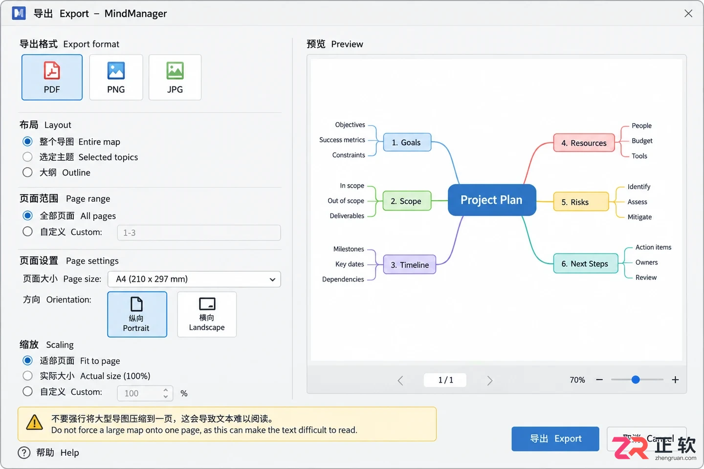704x469 pixels.
Task: Click the page number field 1 / 1
Action: [x=445, y=380]
